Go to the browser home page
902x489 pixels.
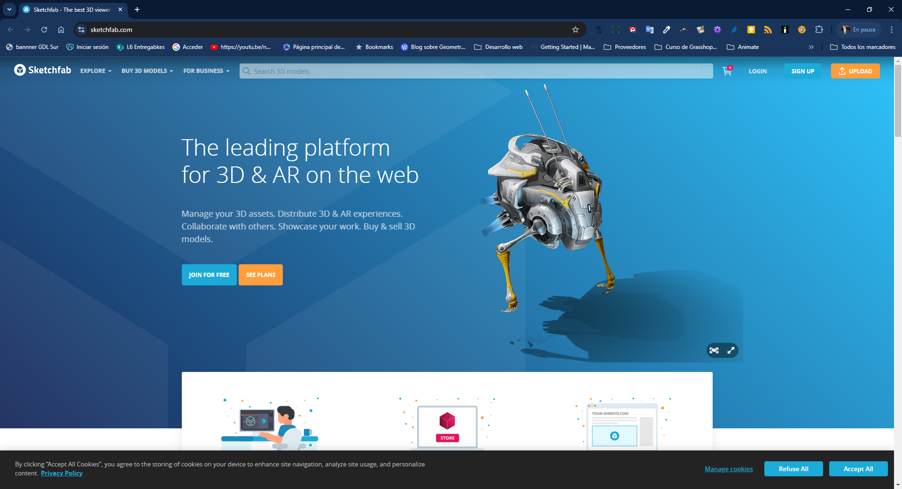pyautogui.click(x=61, y=30)
